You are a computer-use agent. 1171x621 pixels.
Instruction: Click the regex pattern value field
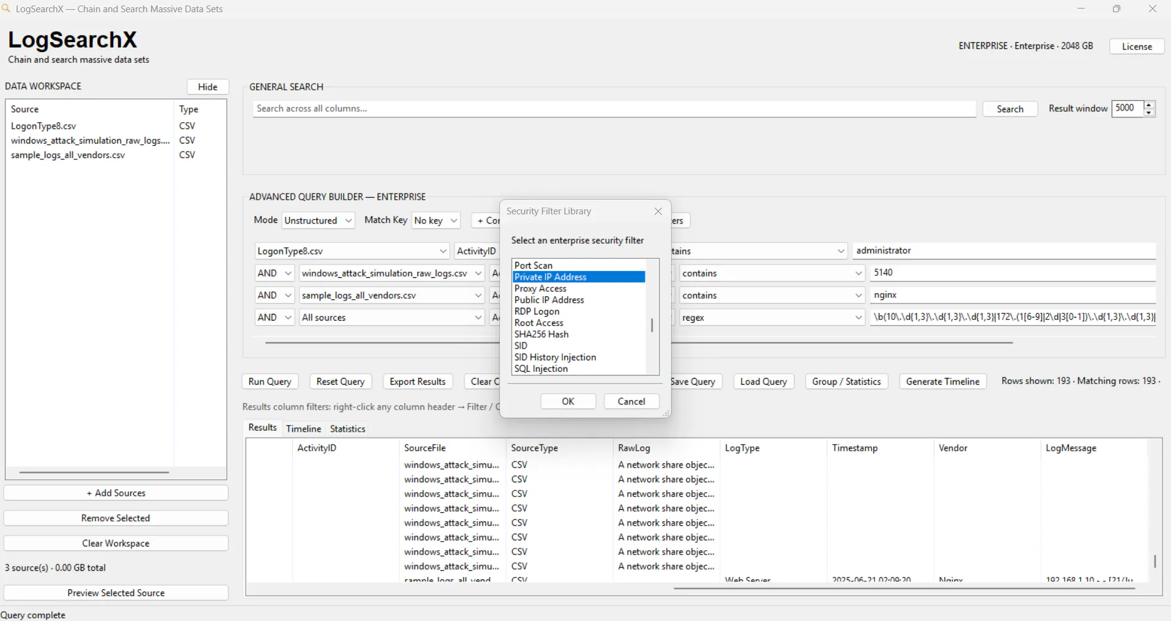coord(1013,317)
